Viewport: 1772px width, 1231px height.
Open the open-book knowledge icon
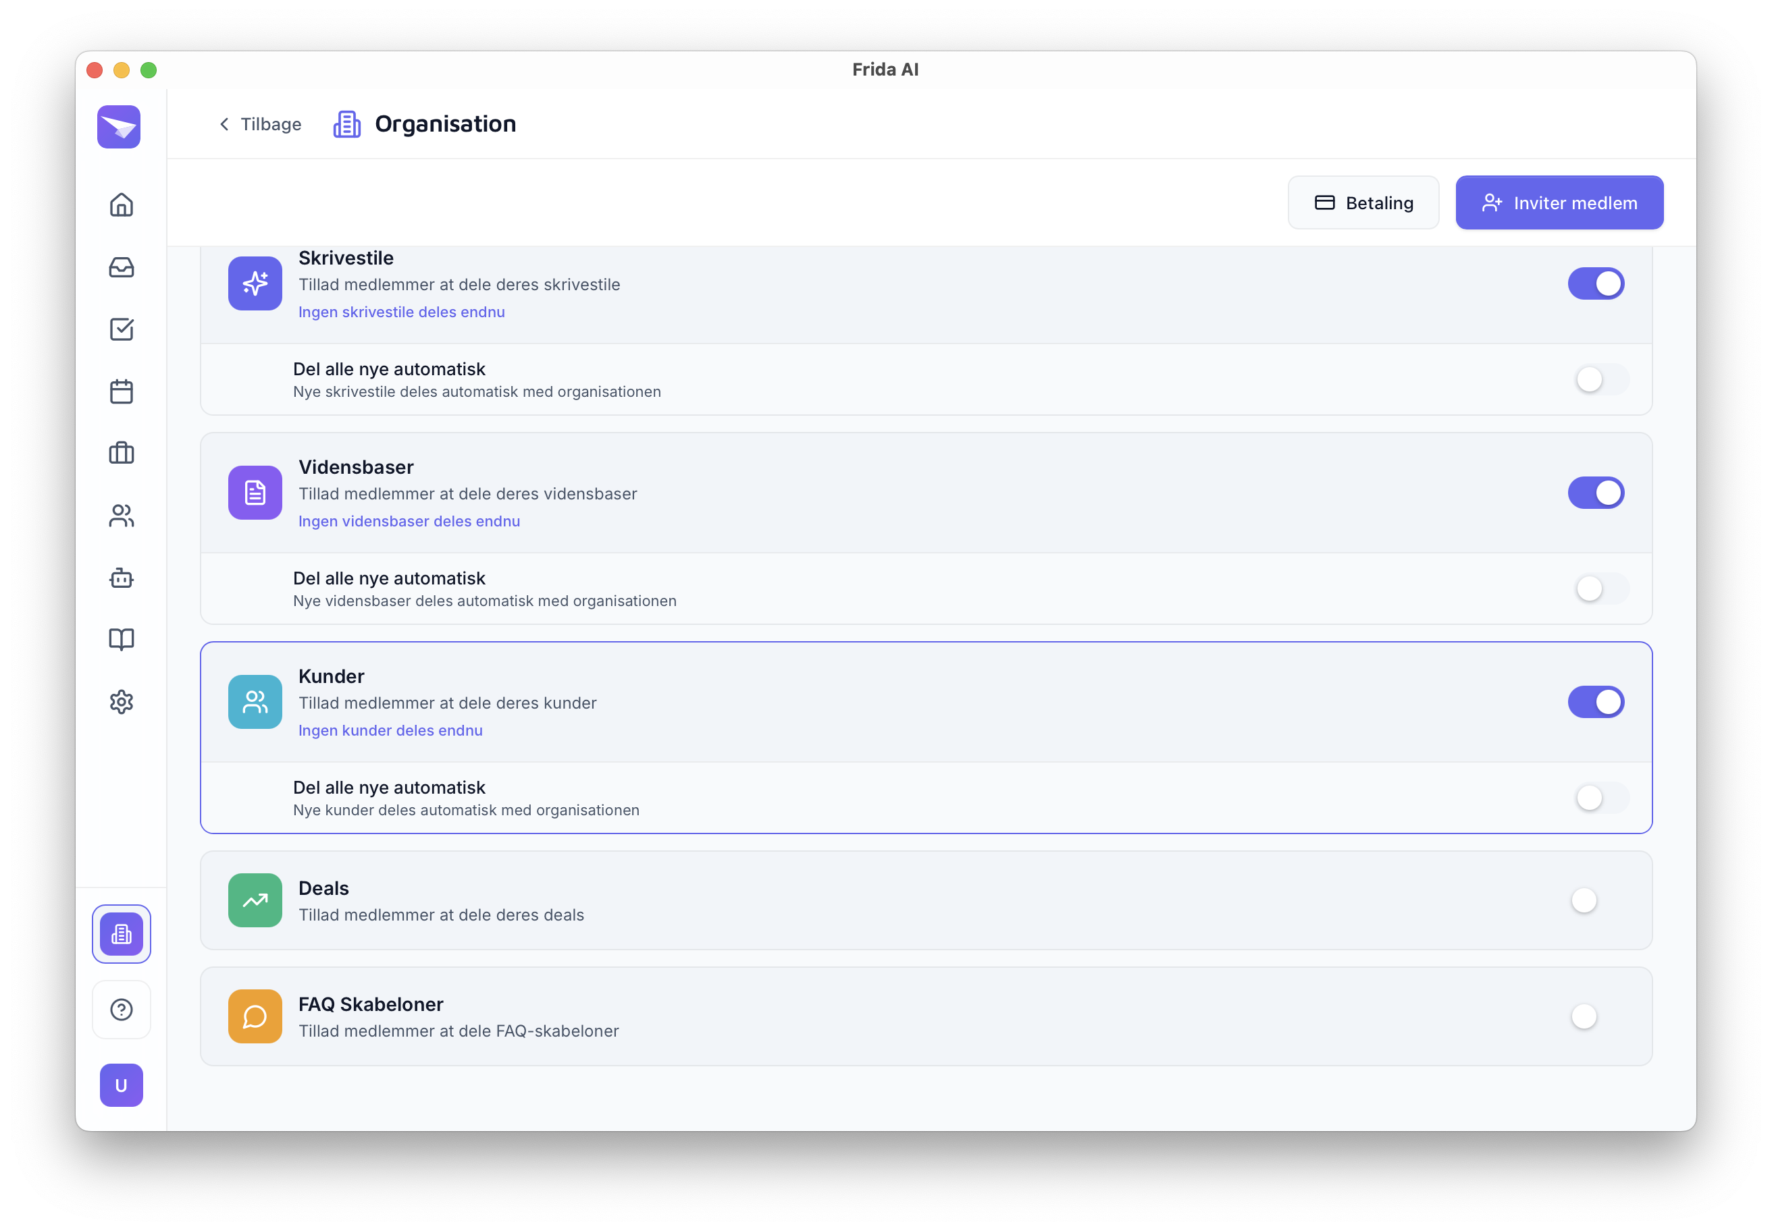[121, 639]
